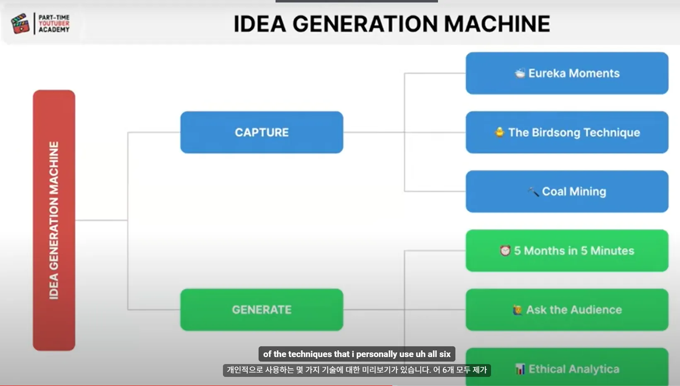Click the red vertical Idea Generation Machine box
The height and width of the screenshot is (386, 680).
[54, 220]
